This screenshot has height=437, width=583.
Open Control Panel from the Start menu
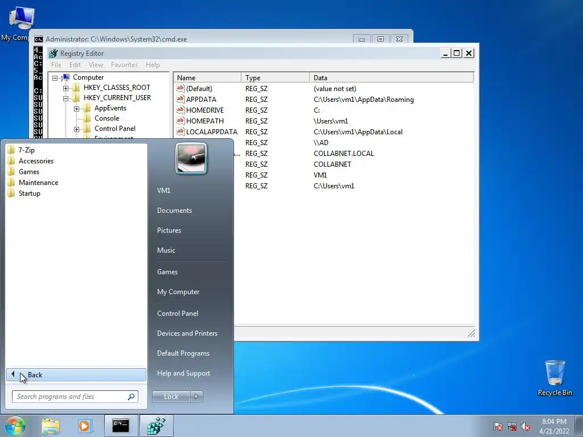[x=178, y=314]
